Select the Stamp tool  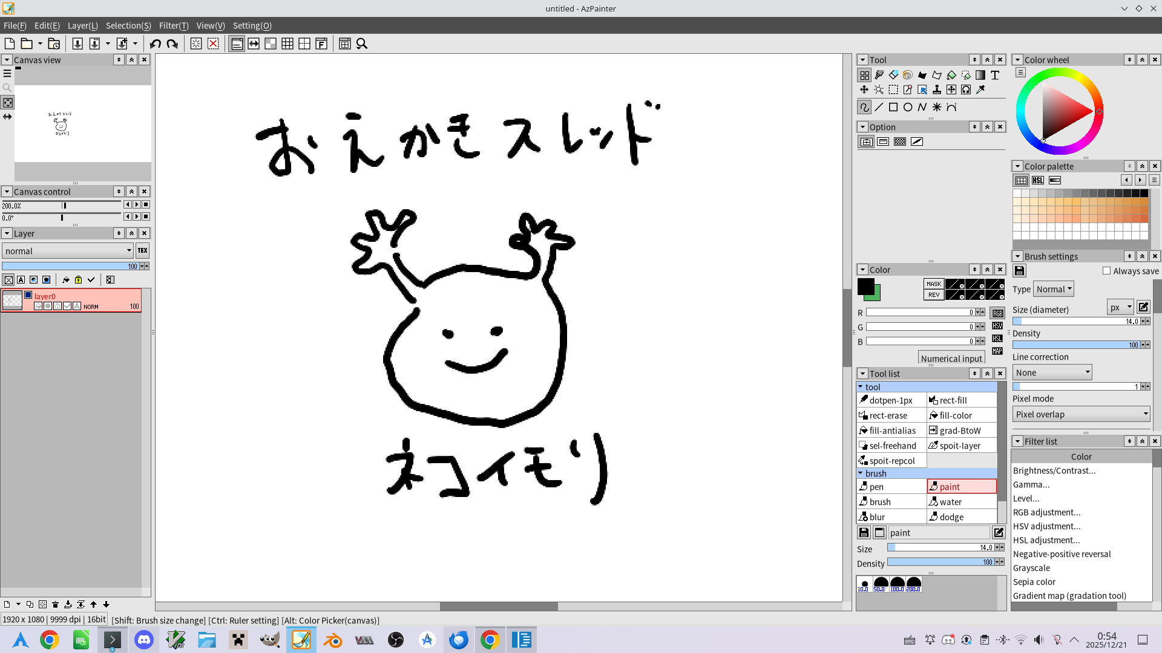click(937, 89)
